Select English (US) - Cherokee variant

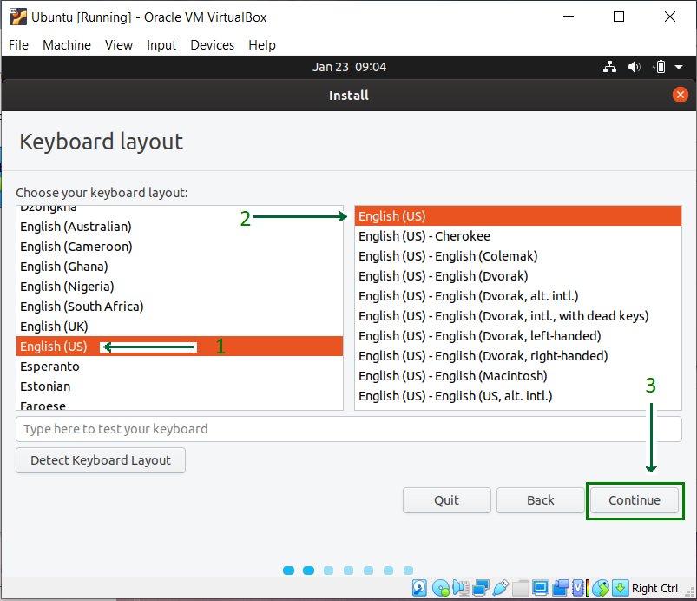(518, 236)
